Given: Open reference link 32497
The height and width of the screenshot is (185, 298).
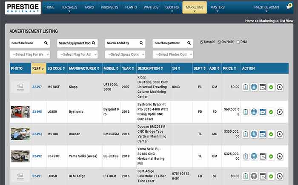Looking at the screenshot, I should (37, 87).
